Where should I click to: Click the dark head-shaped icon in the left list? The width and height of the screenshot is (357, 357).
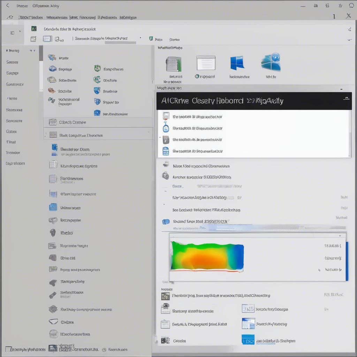click(x=53, y=233)
